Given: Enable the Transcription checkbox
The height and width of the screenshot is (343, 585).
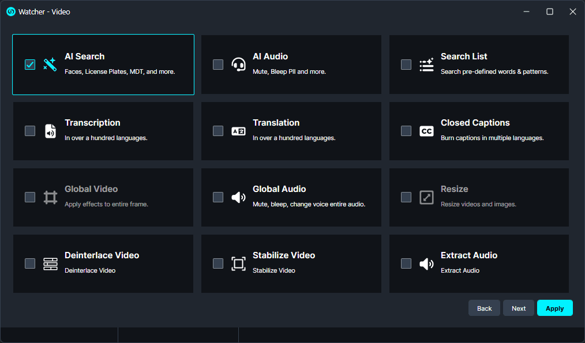Looking at the screenshot, I should pyautogui.click(x=30, y=131).
